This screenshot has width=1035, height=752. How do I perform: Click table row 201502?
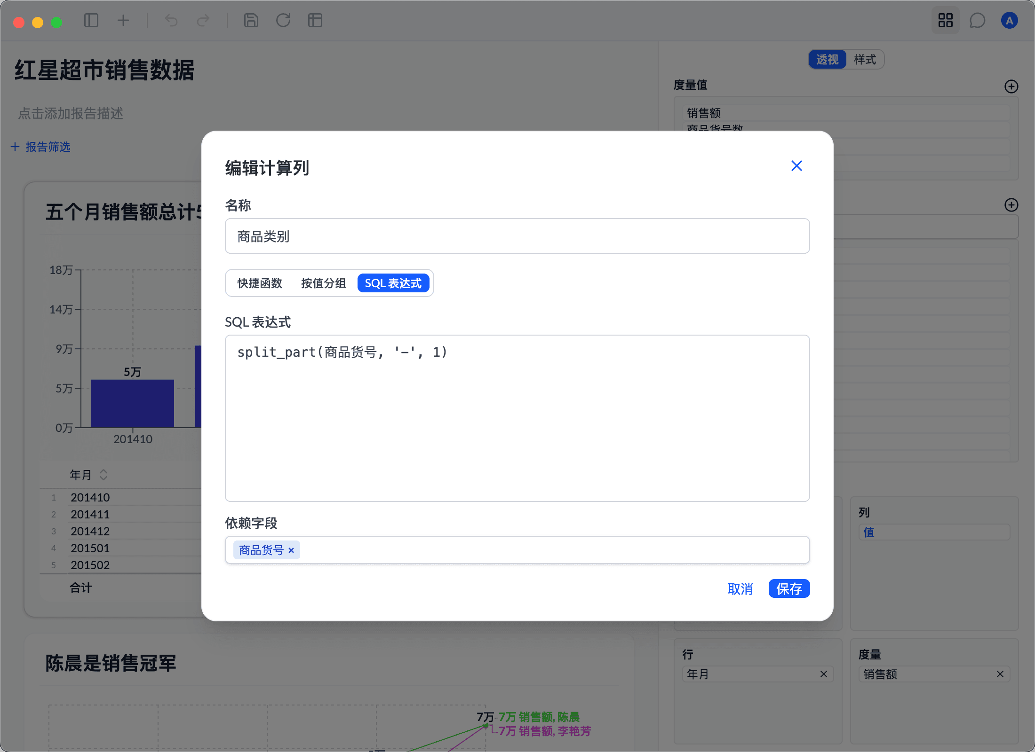(x=121, y=565)
